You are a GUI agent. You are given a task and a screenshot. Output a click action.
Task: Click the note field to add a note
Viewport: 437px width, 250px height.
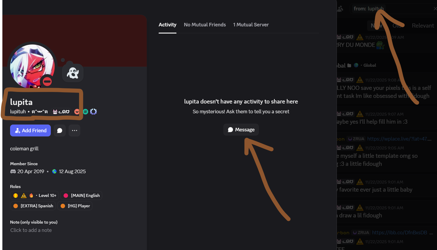[31, 230]
